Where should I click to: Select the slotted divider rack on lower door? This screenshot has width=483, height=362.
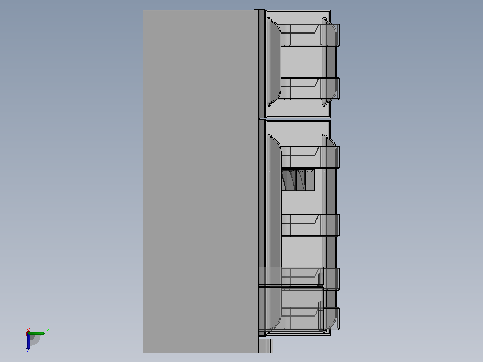pyautogui.click(x=298, y=180)
